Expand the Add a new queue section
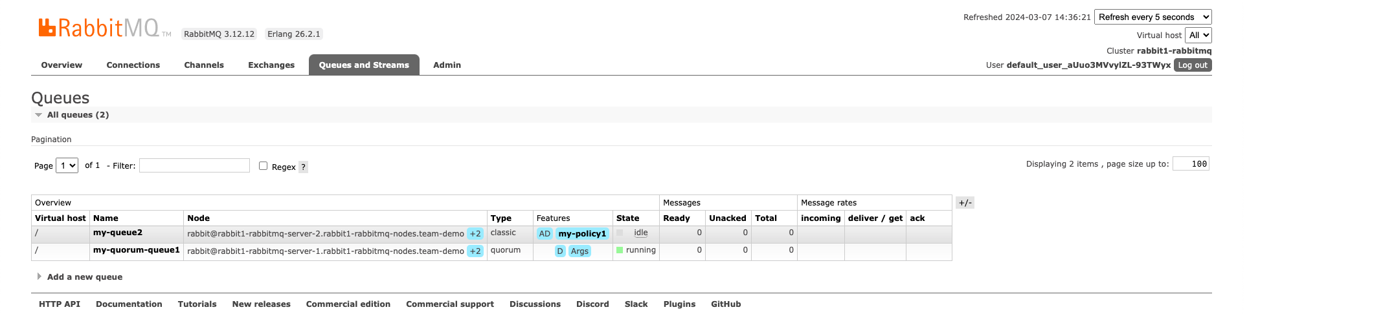1394x314 pixels. pyautogui.click(x=84, y=277)
